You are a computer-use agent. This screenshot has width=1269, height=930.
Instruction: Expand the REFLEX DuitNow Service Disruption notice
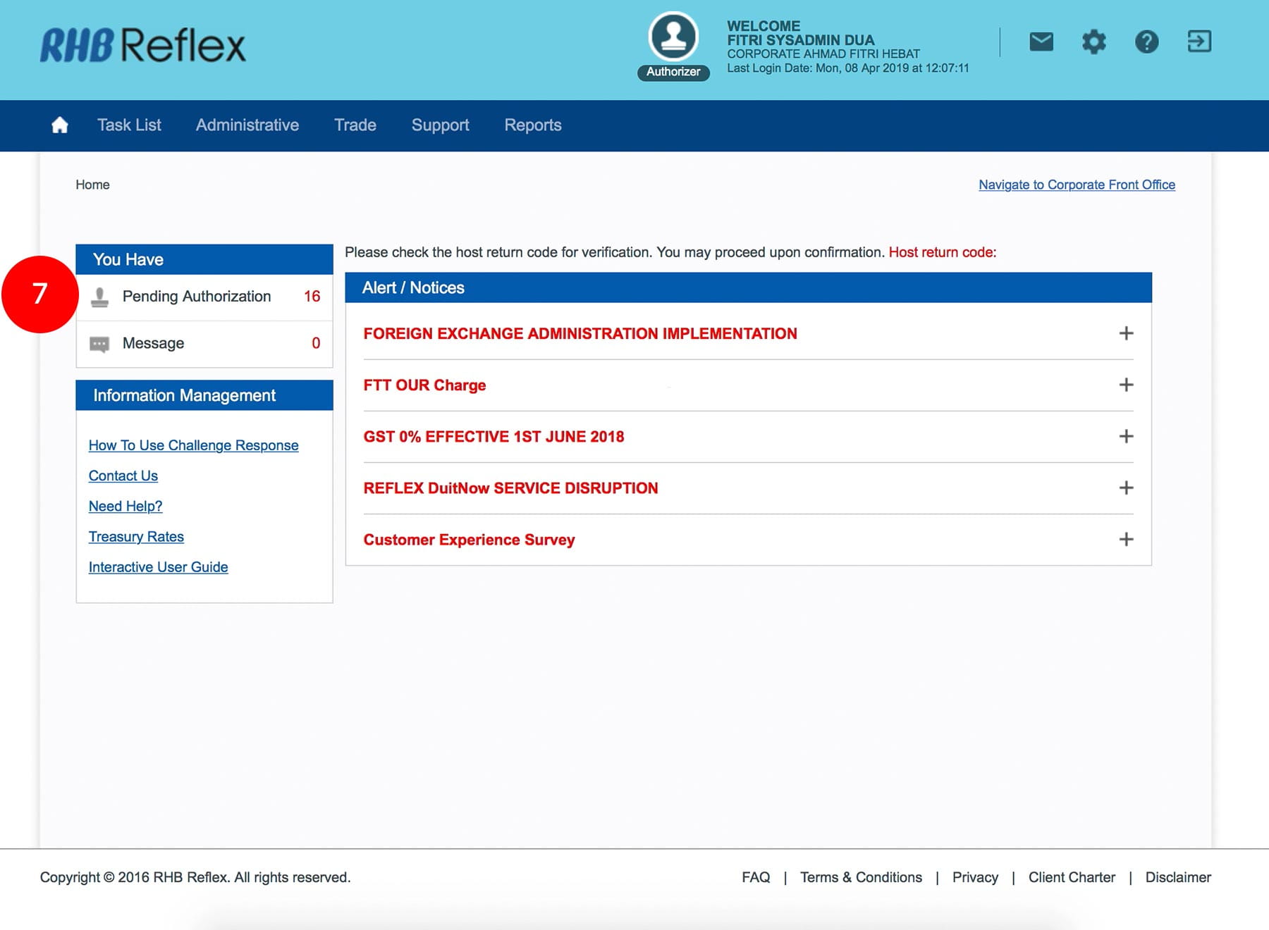(1126, 488)
